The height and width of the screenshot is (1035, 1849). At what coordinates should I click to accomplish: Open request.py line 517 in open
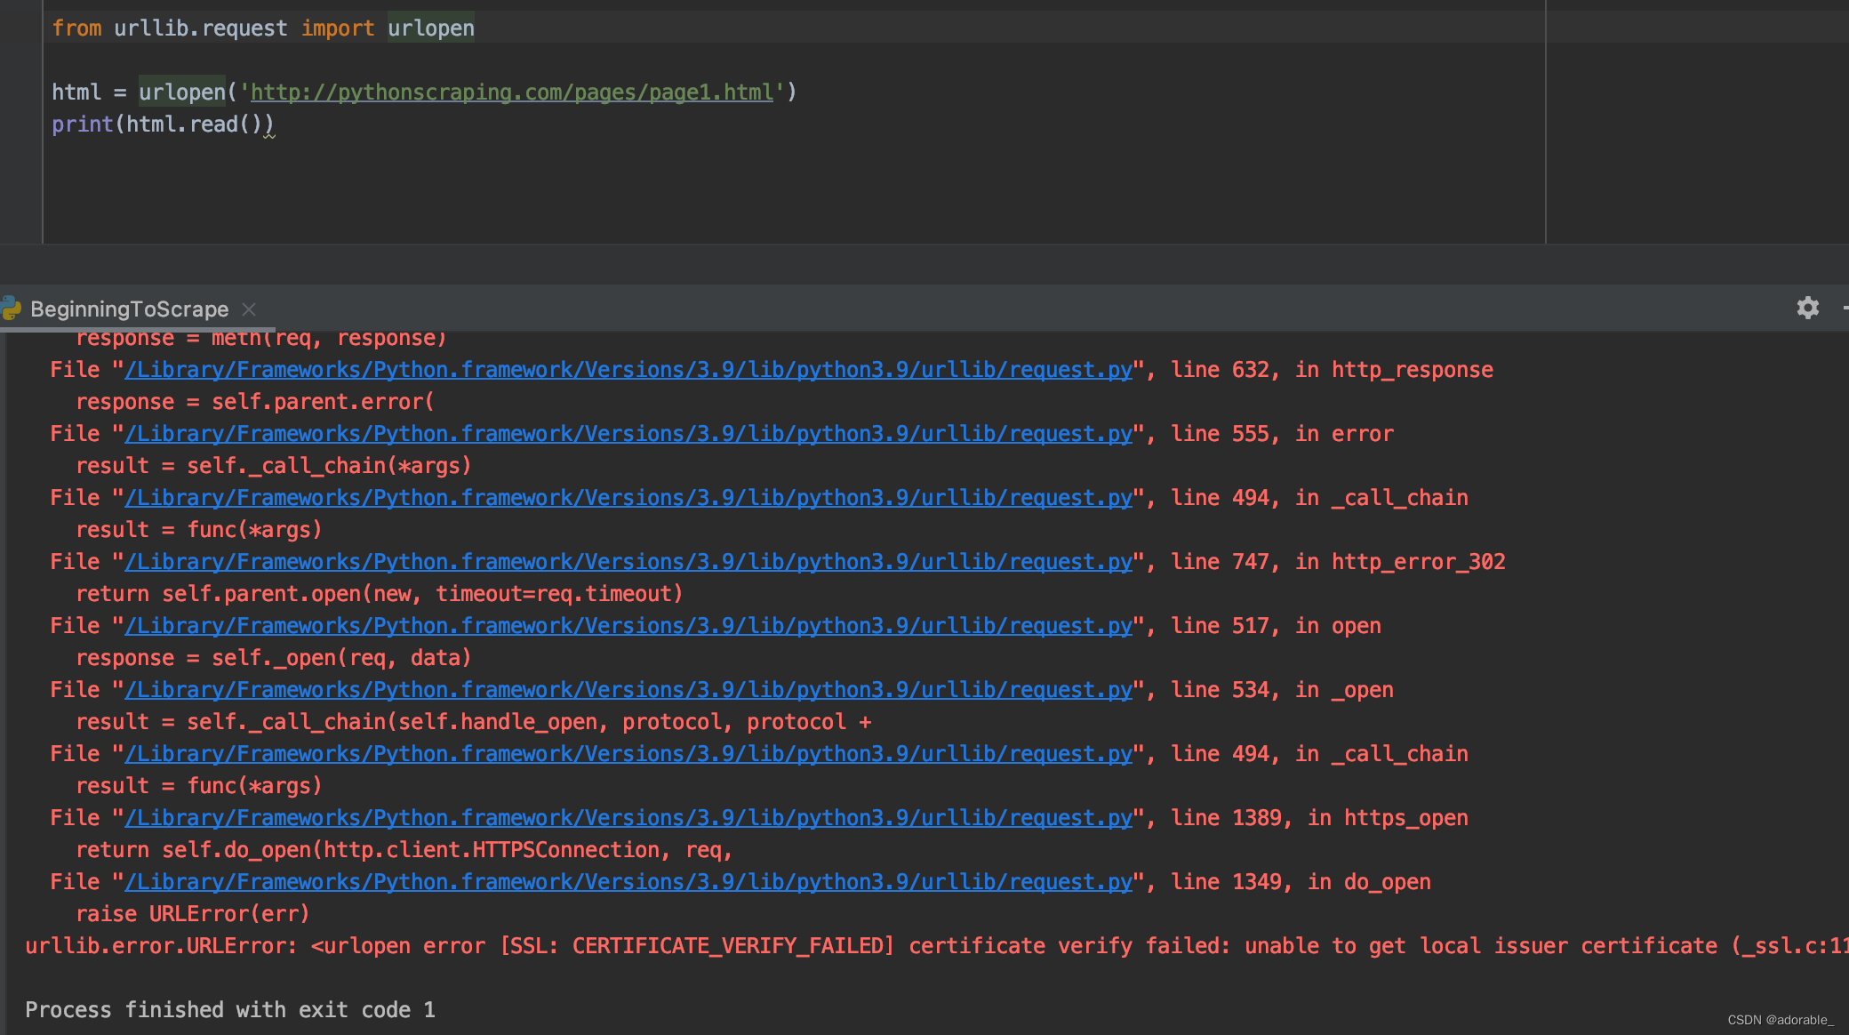[627, 625]
